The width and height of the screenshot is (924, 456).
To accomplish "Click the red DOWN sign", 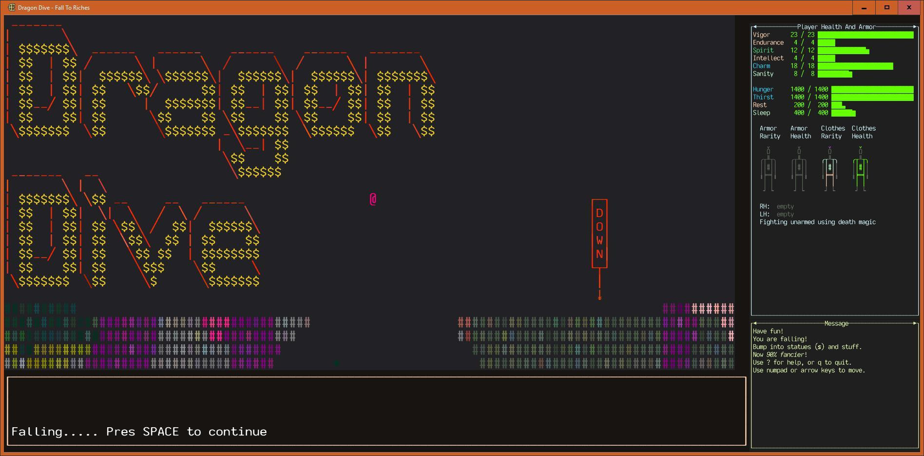I will tap(599, 234).
